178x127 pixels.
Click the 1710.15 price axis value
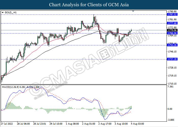tap(172, 84)
